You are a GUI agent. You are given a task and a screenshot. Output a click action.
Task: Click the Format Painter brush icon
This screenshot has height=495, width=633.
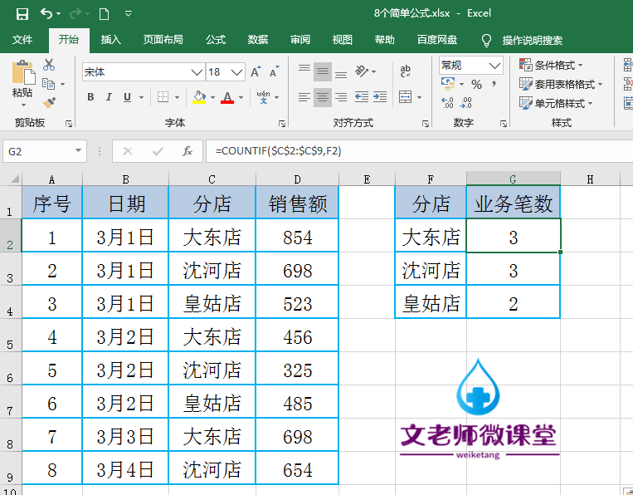49,103
